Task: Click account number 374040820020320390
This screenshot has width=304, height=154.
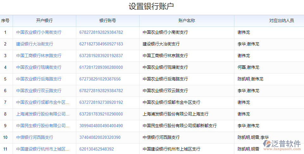Action: [x=100, y=137]
